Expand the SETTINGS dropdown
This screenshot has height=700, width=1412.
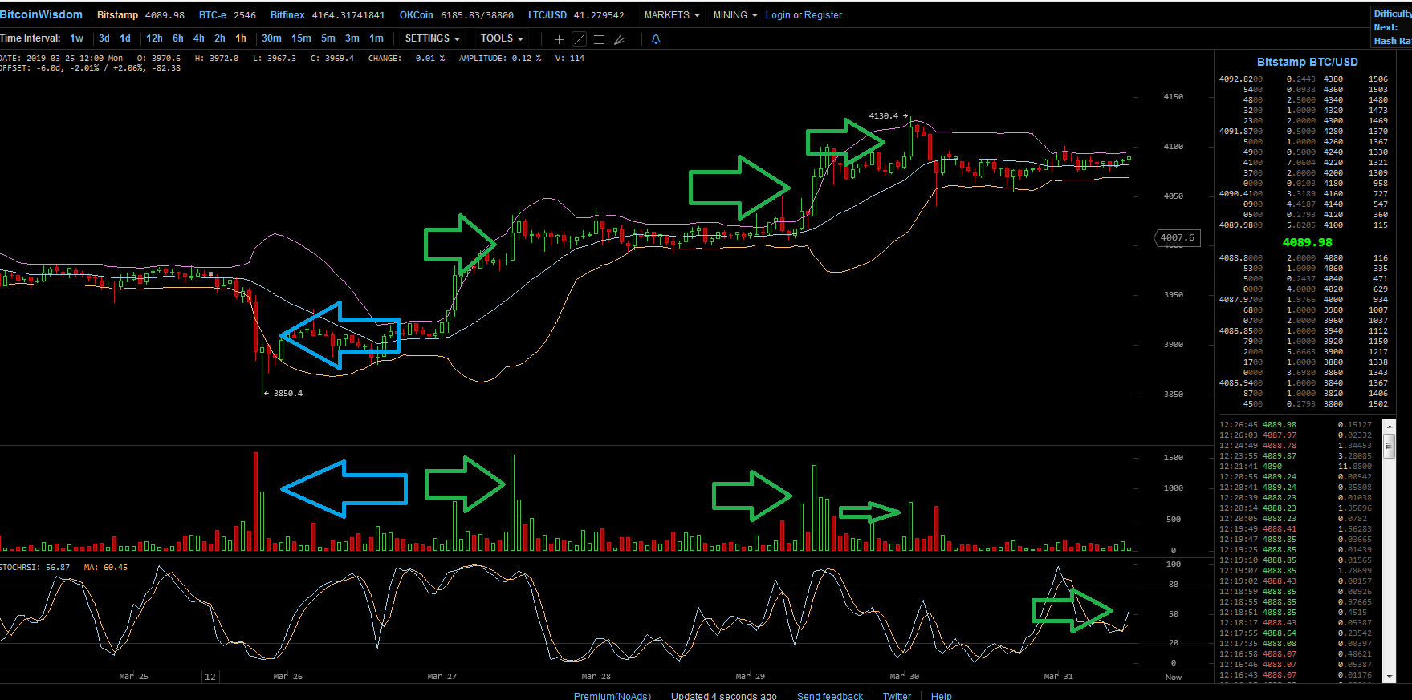tap(433, 38)
